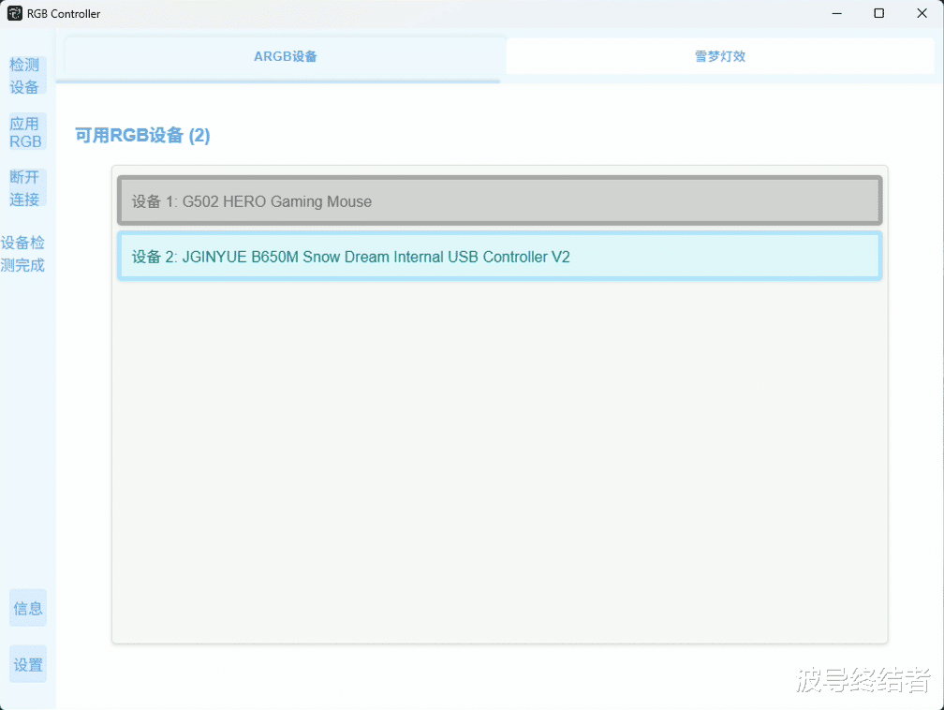Select device 2 JGINYUE B650M Snow Dream controller

coord(500,257)
